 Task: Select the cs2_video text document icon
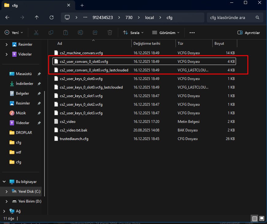56,121
